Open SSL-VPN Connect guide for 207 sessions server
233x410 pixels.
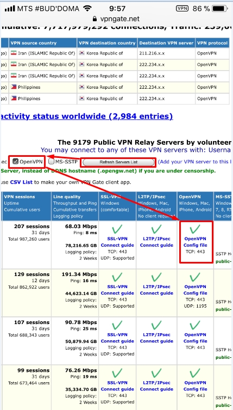tap(117, 242)
